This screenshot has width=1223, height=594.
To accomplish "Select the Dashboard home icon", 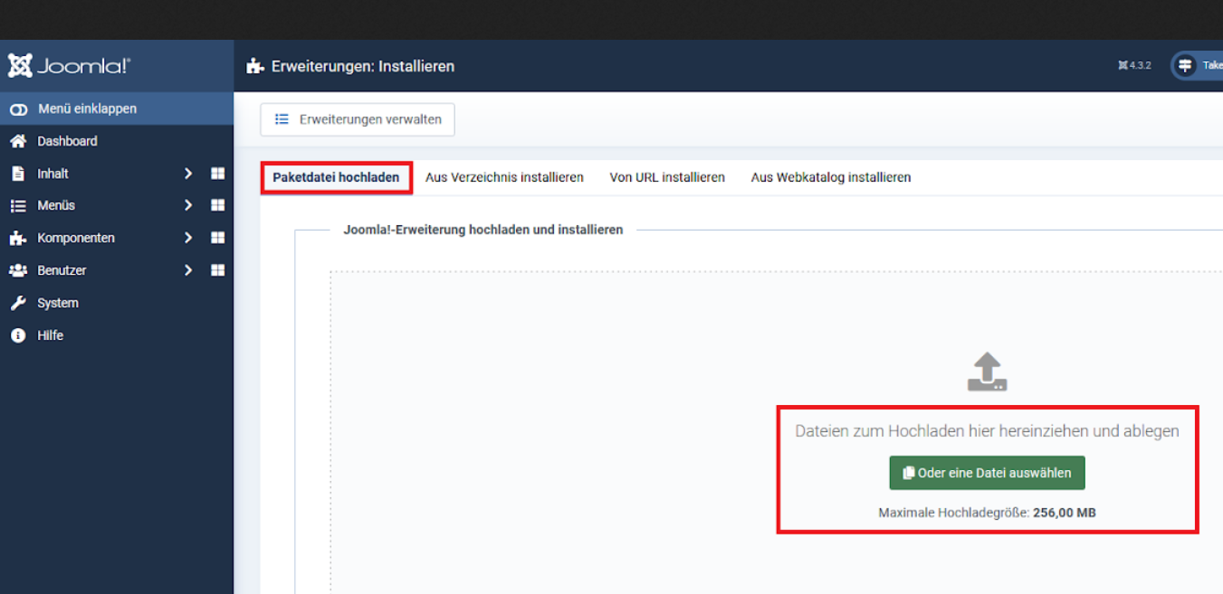I will 17,140.
